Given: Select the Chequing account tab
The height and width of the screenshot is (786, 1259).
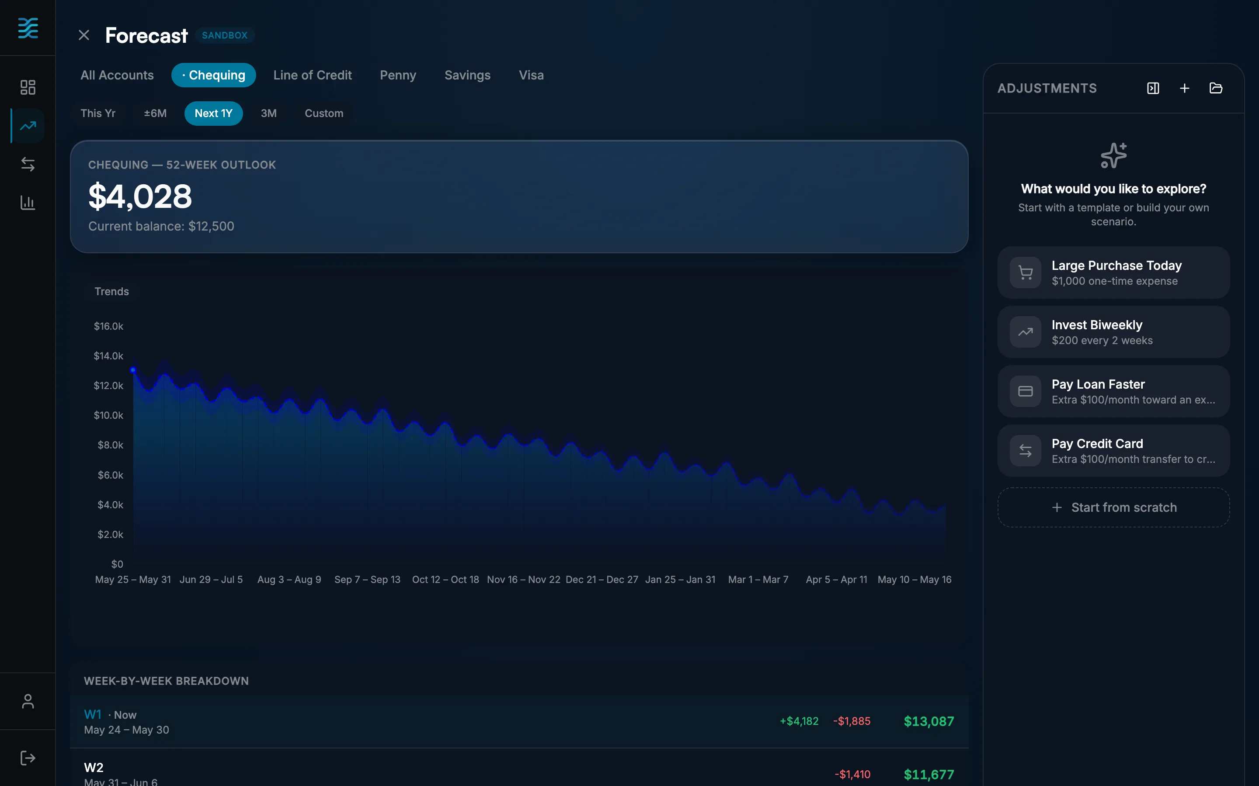Looking at the screenshot, I should (x=213, y=75).
